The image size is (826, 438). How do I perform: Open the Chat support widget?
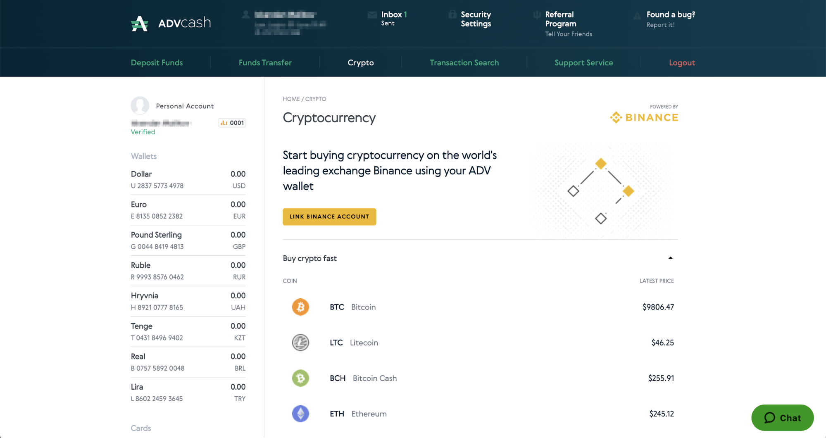pyautogui.click(x=782, y=418)
